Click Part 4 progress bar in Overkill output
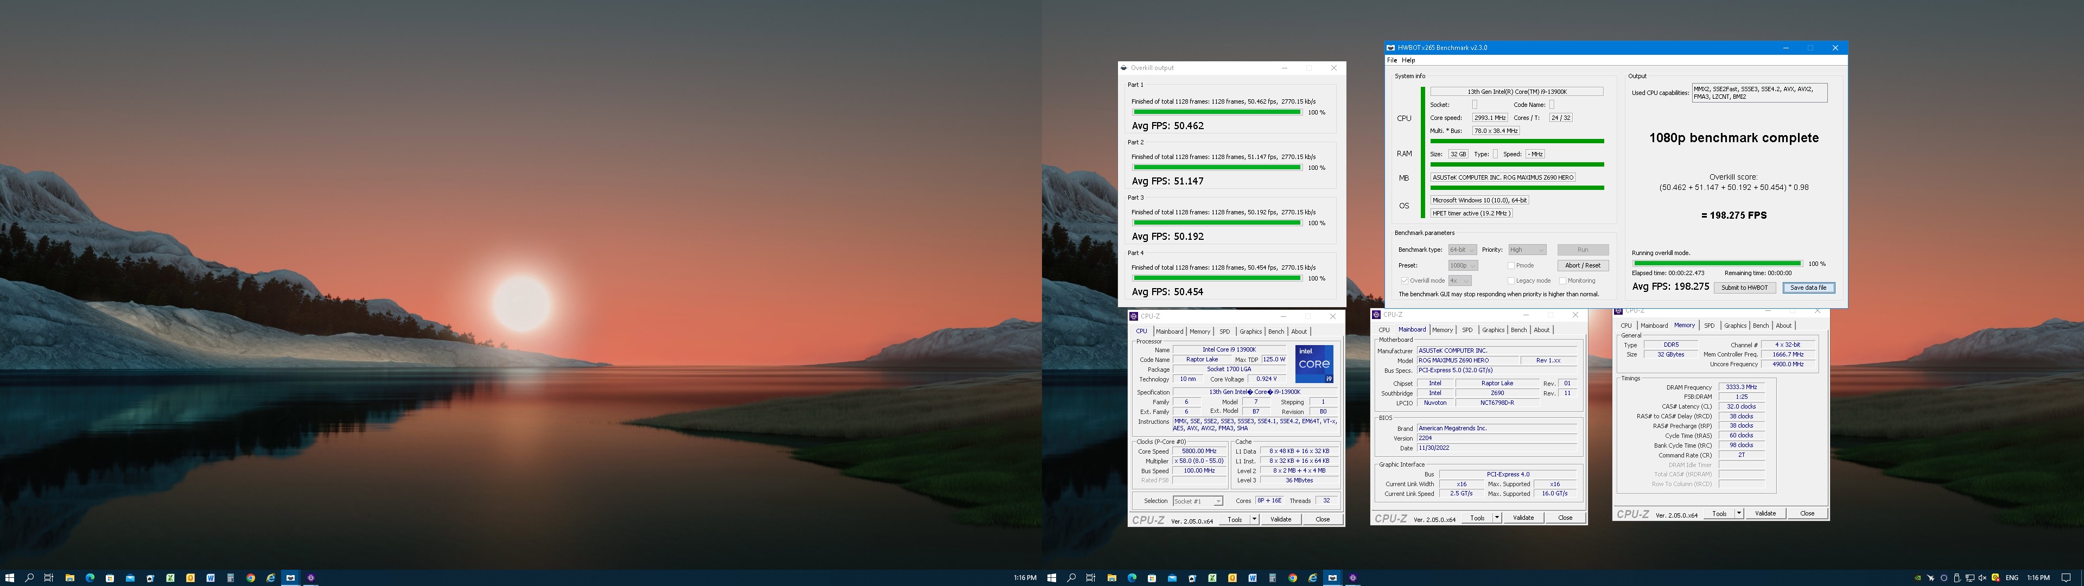 [x=1217, y=278]
